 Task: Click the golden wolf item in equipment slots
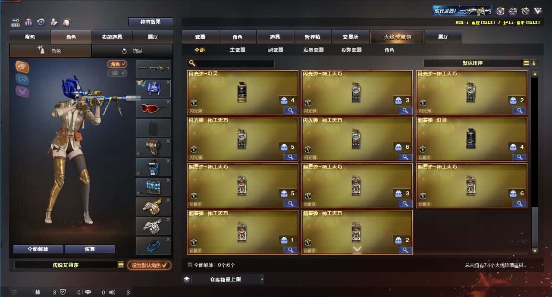coord(153,206)
